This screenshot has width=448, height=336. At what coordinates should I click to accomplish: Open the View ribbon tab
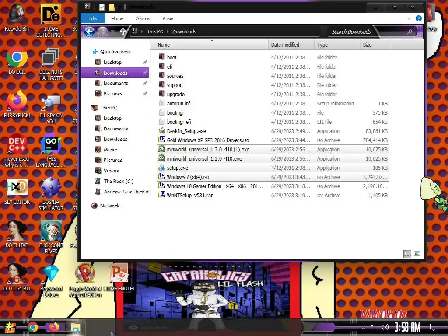[168, 18]
